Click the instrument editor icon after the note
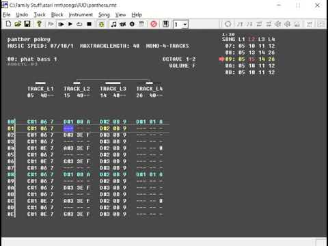The height and width of the screenshot is (246, 328). (123, 24)
